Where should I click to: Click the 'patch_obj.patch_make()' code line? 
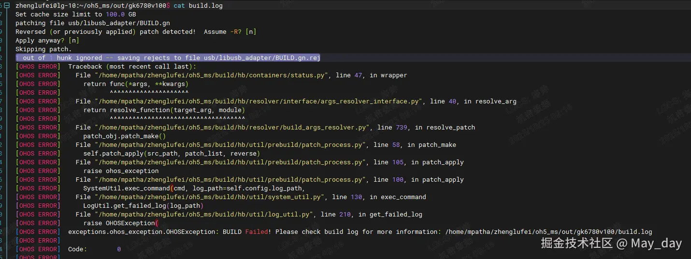point(124,136)
